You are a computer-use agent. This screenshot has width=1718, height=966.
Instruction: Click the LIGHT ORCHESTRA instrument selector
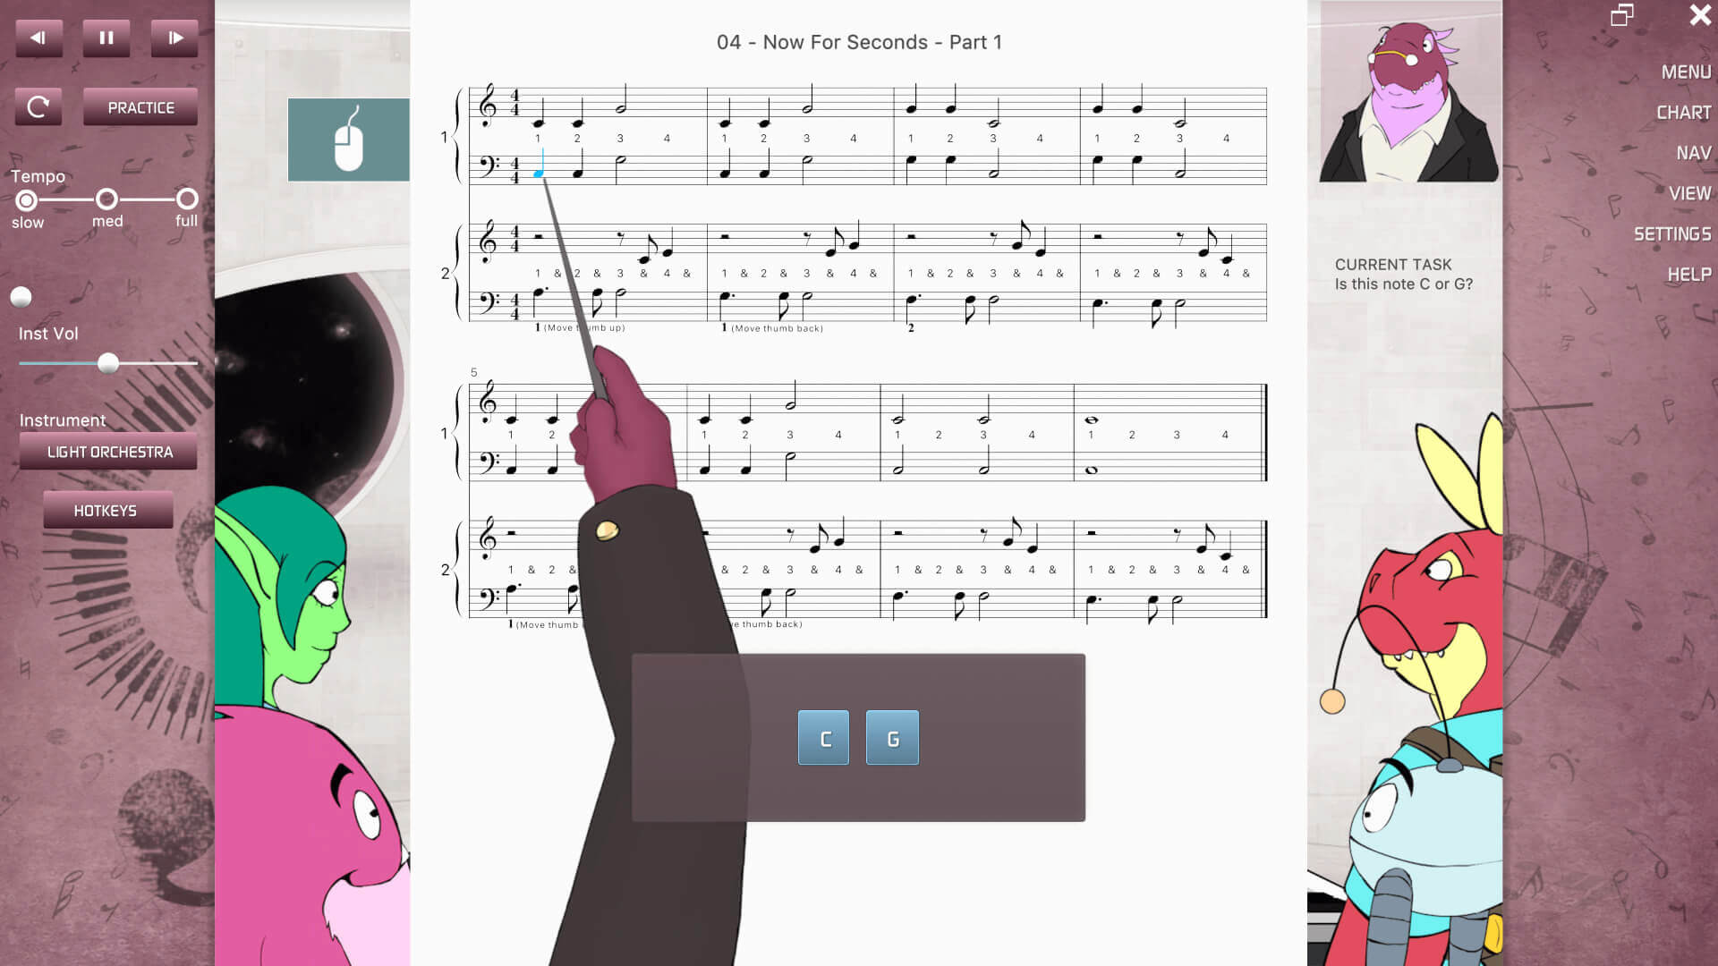(x=110, y=452)
